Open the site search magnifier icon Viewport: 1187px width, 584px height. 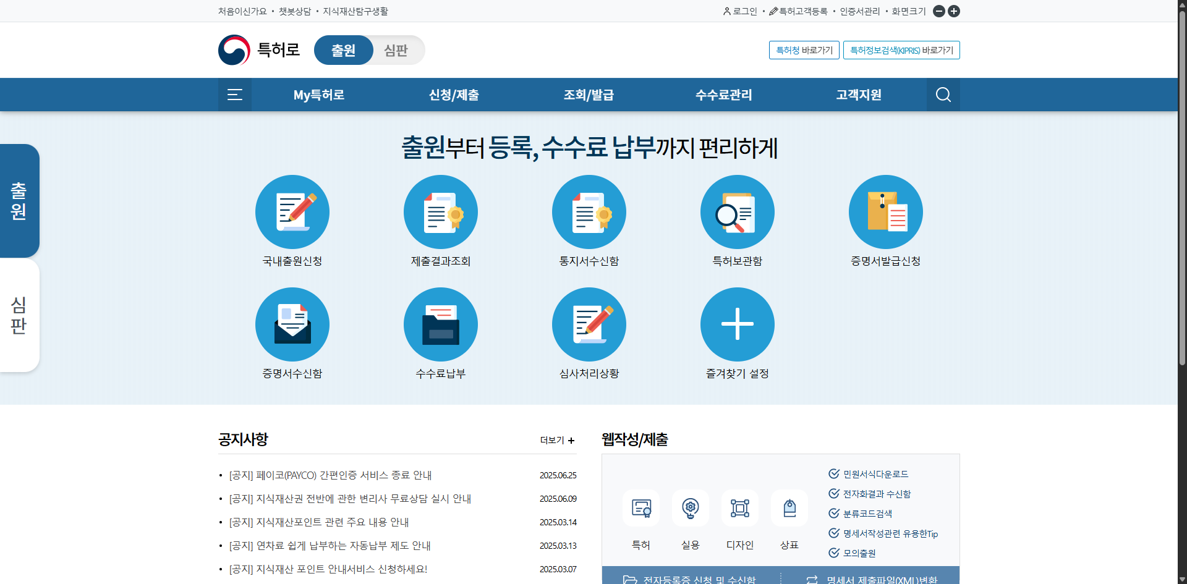(943, 95)
